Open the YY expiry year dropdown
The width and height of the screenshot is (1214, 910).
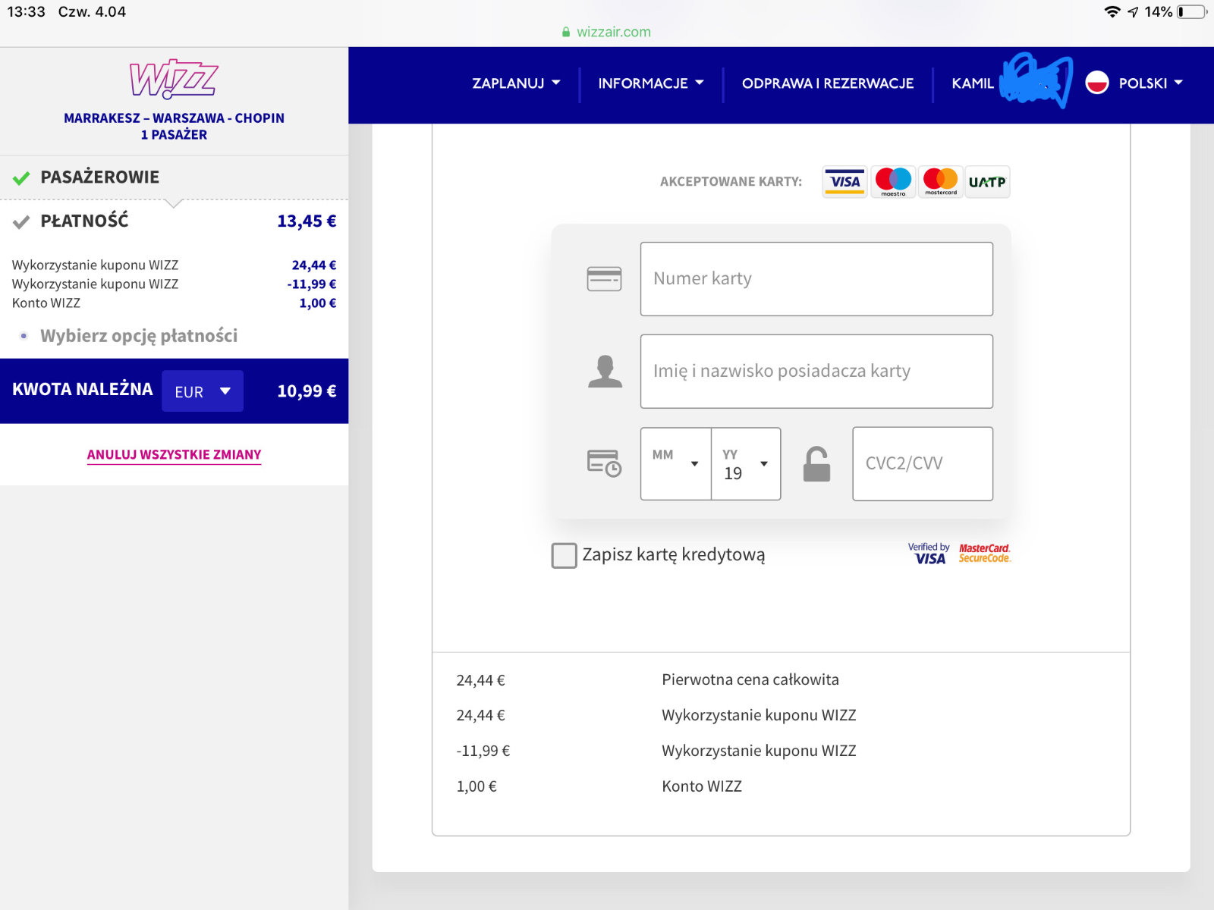(x=746, y=463)
